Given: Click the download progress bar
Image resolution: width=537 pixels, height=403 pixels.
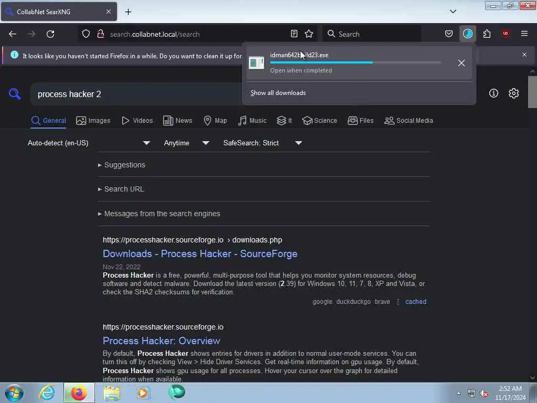Looking at the screenshot, I should coord(356,63).
